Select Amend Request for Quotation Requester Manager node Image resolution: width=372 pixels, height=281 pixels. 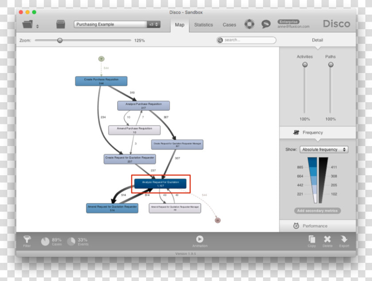tap(175, 208)
